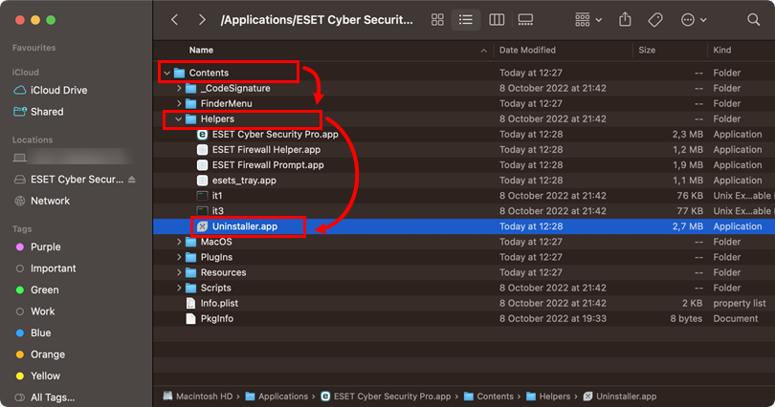Image resolution: width=775 pixels, height=407 pixels.
Task: Open Finder search with magnifier icon
Action: pos(753,20)
